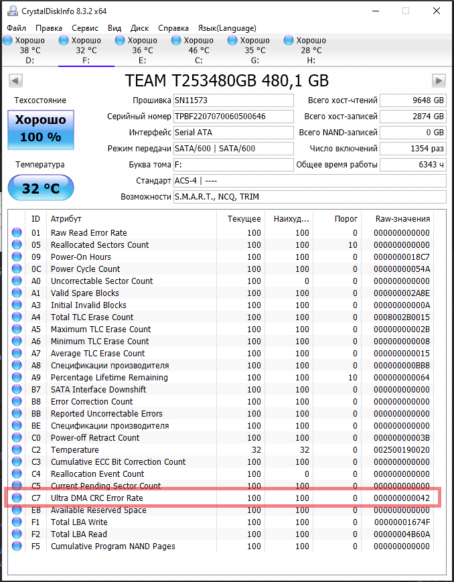Click the Атрибут column header
The height and width of the screenshot is (582, 454).
click(x=131, y=219)
